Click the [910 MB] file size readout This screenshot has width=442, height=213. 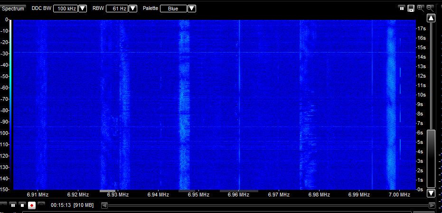[x=84, y=205]
